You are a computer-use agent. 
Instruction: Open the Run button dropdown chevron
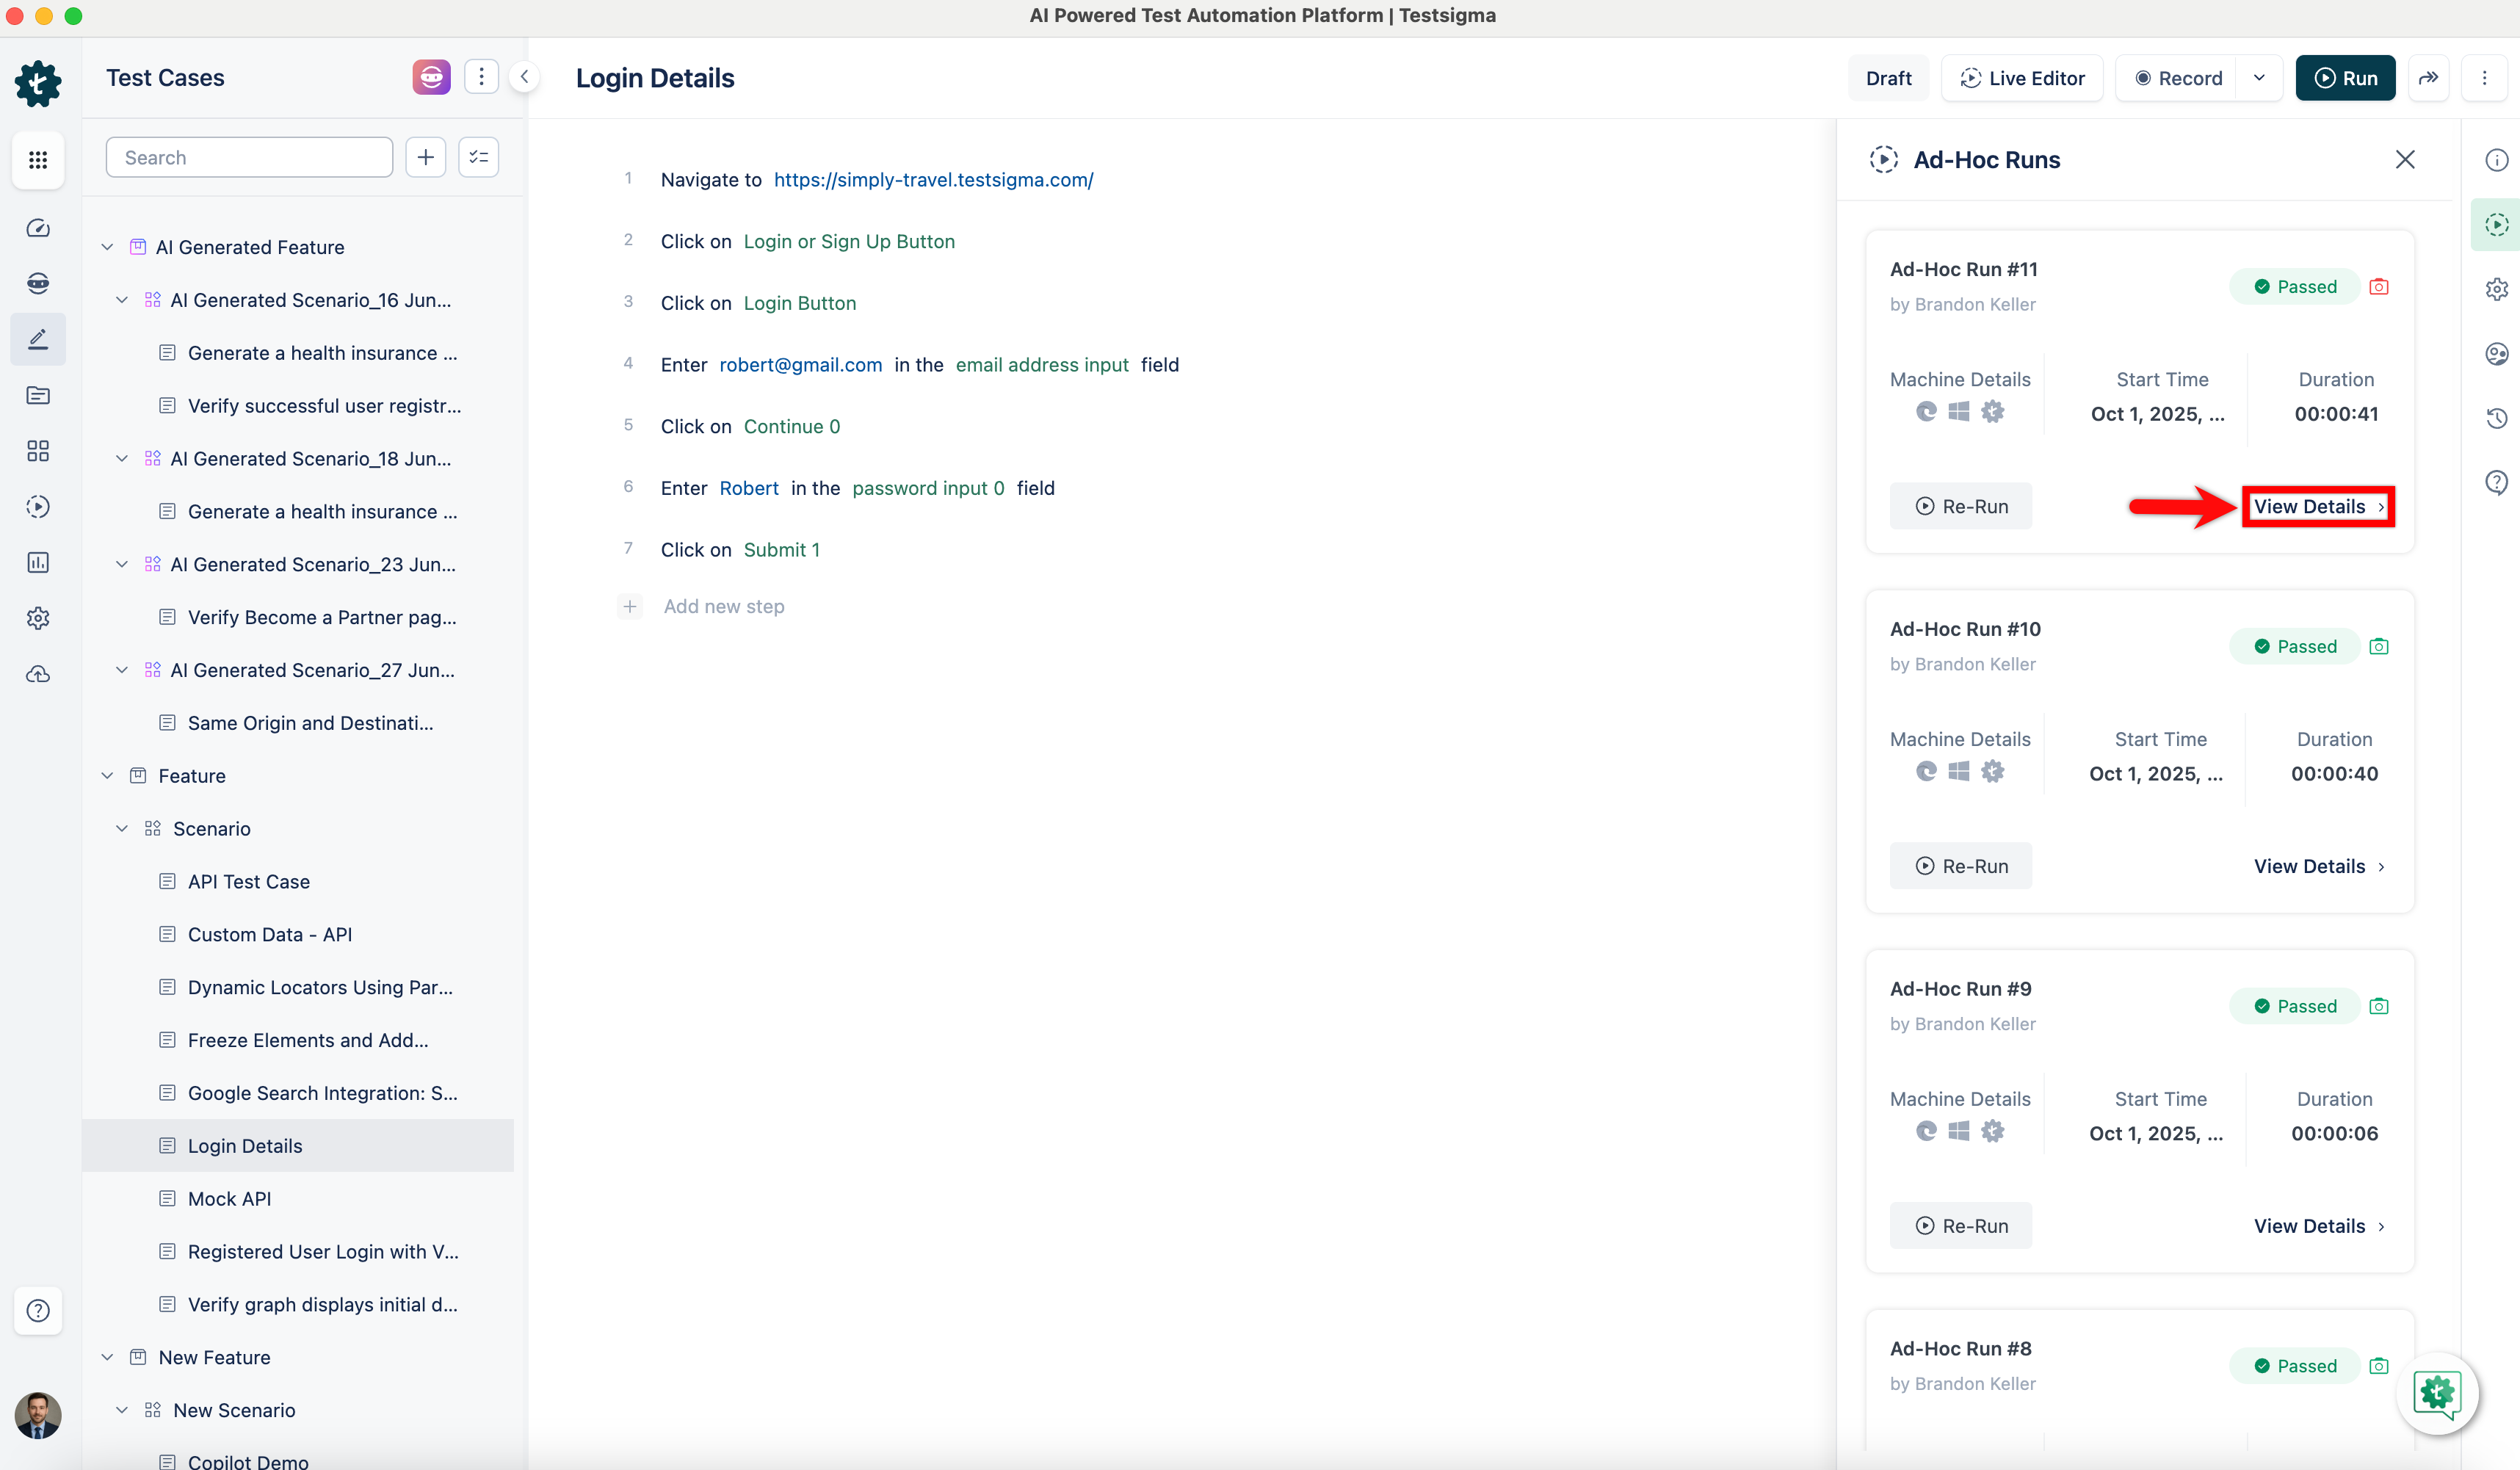coord(2261,77)
